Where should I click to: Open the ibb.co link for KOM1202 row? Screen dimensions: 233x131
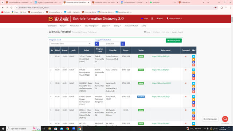161,83
